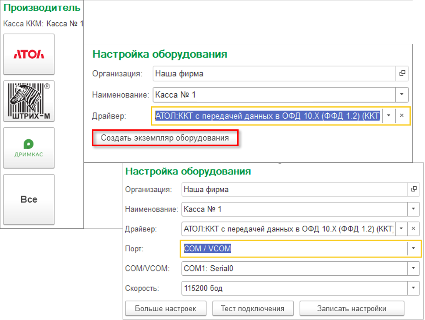
Task: Choose the Shtrih-M zebra logo button
Action: pos(29,101)
